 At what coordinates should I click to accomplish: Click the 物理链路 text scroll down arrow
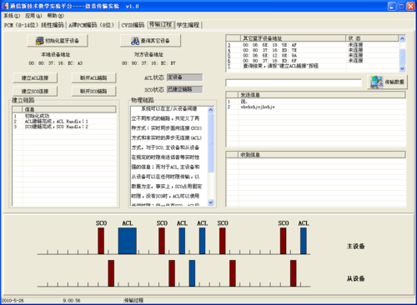[211, 202]
